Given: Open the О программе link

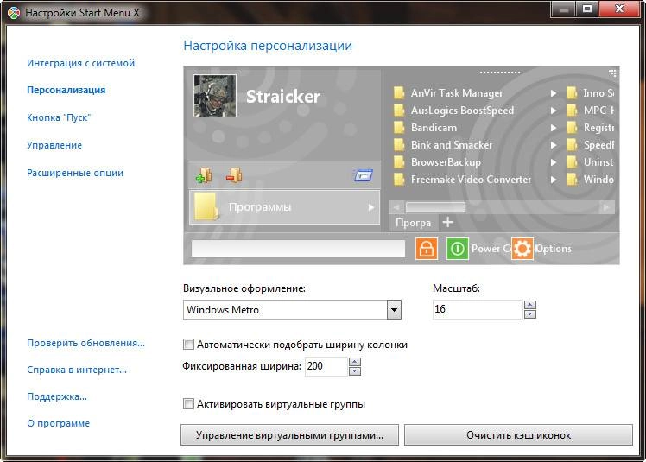Looking at the screenshot, I should [58, 423].
